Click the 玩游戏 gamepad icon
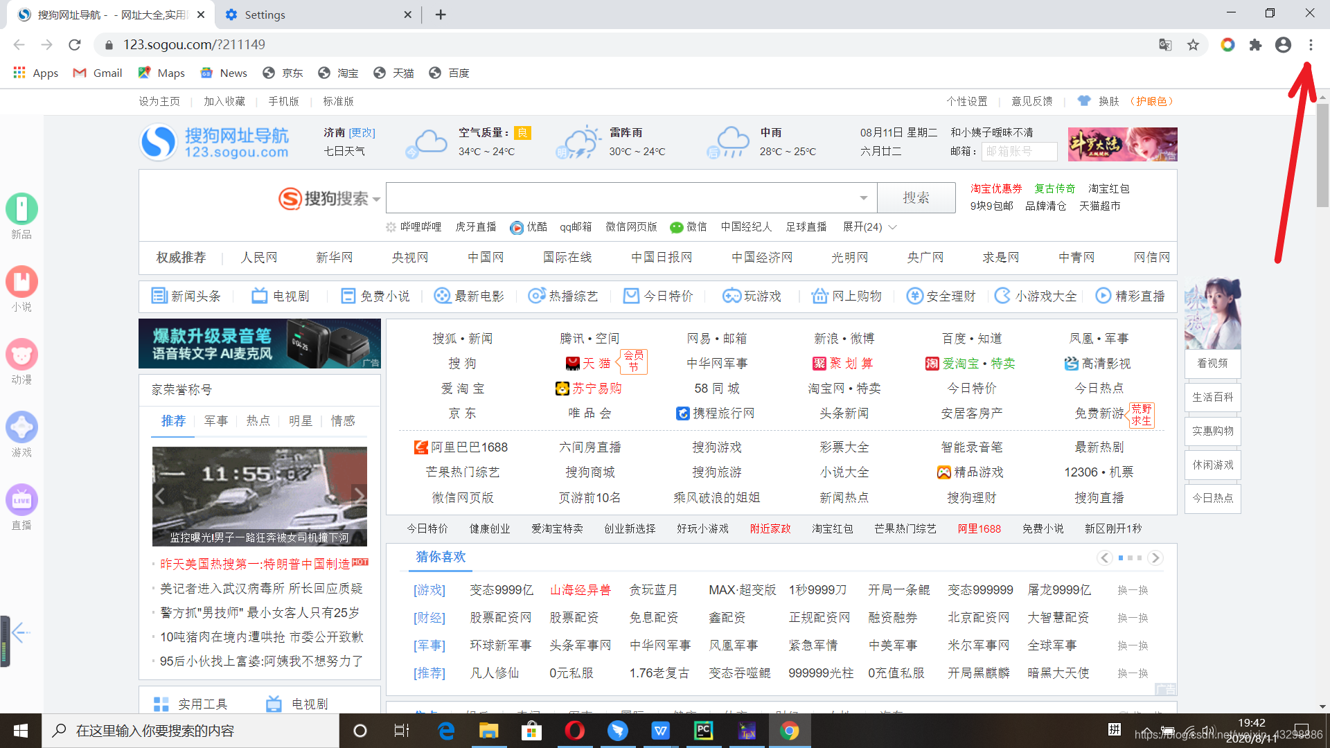Screen dimensions: 1330x748 click(x=731, y=296)
